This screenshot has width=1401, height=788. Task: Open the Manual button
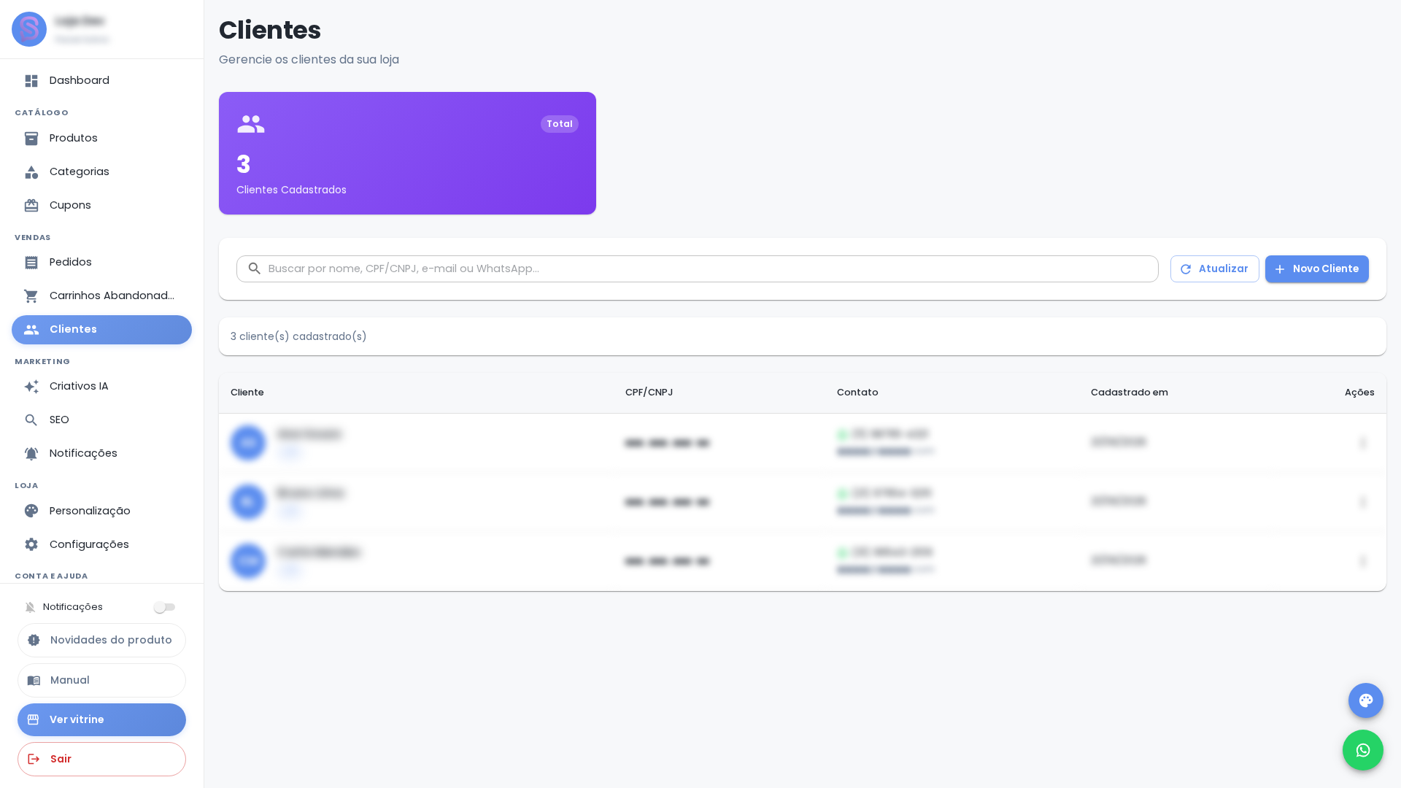coord(101,681)
